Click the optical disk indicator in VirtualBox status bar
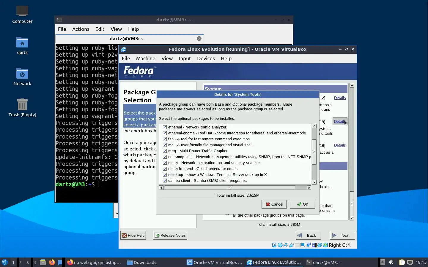This screenshot has height=267, width=428. pyautogui.click(x=280, y=245)
